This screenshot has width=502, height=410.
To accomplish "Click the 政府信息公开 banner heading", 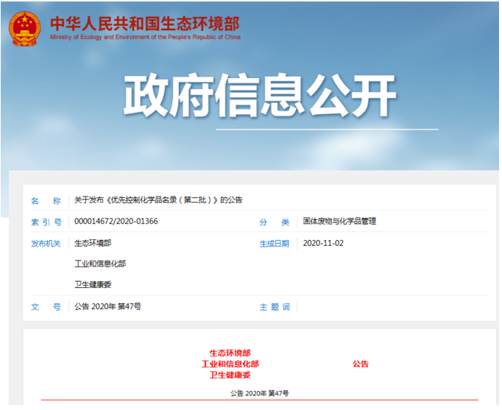I will pos(260,95).
